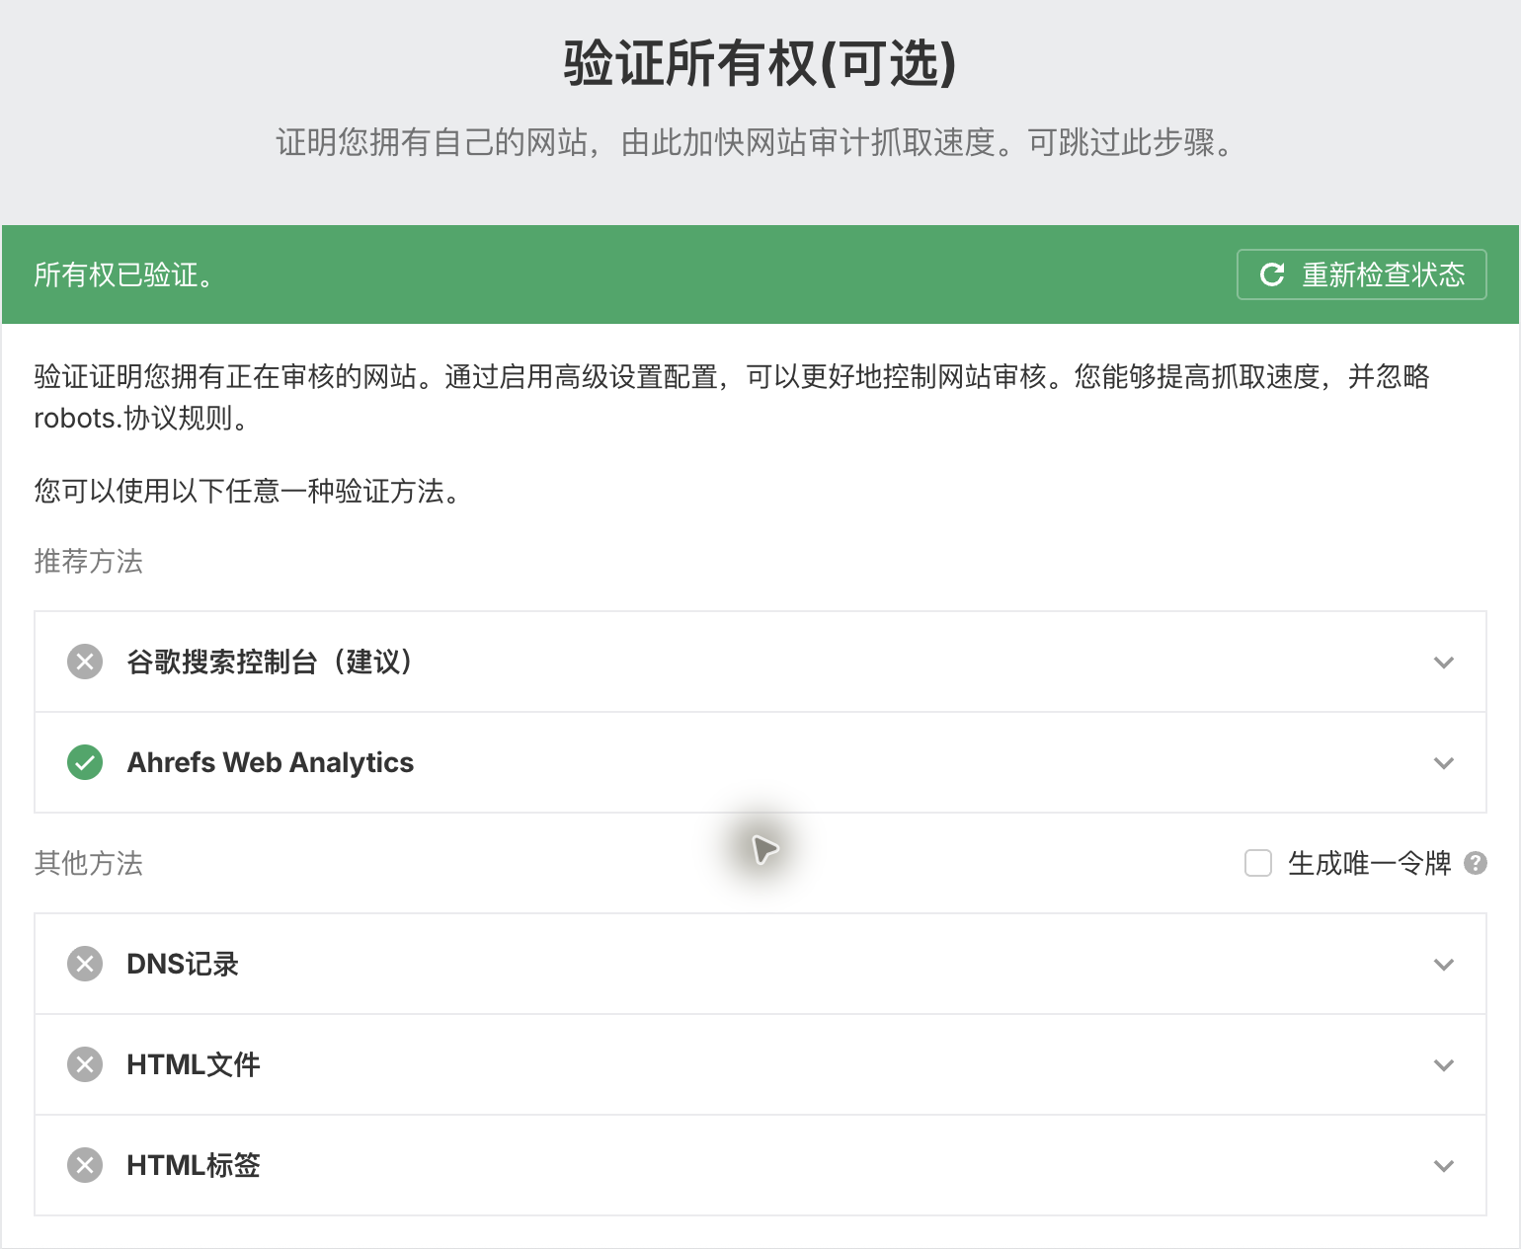Click the refresh icon in 重新检查状态
The height and width of the screenshot is (1249, 1521).
click(x=1272, y=274)
